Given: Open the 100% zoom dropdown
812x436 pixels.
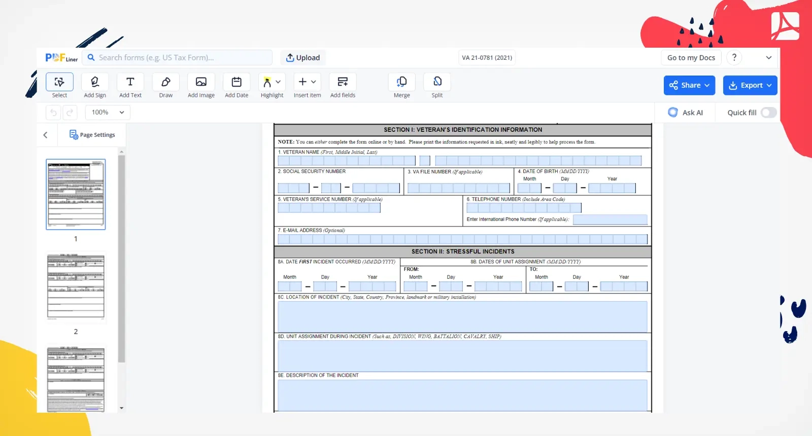Looking at the screenshot, I should [x=108, y=113].
